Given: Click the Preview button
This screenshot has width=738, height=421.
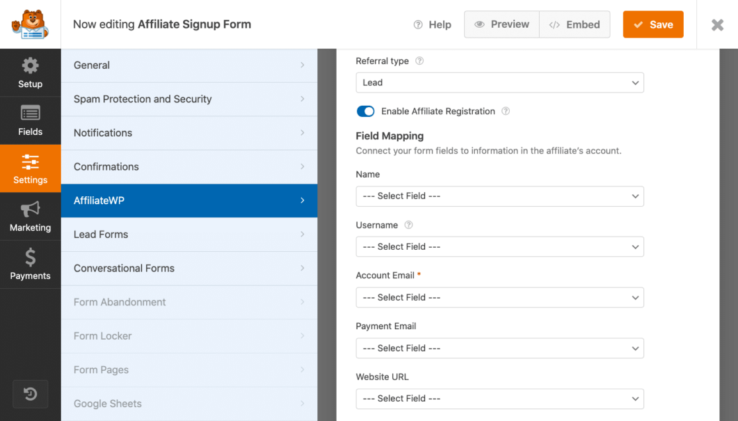Looking at the screenshot, I should tap(502, 24).
